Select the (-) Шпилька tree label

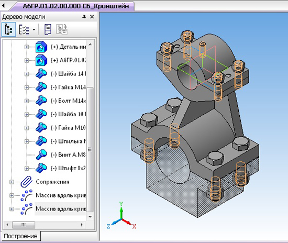click(68, 141)
